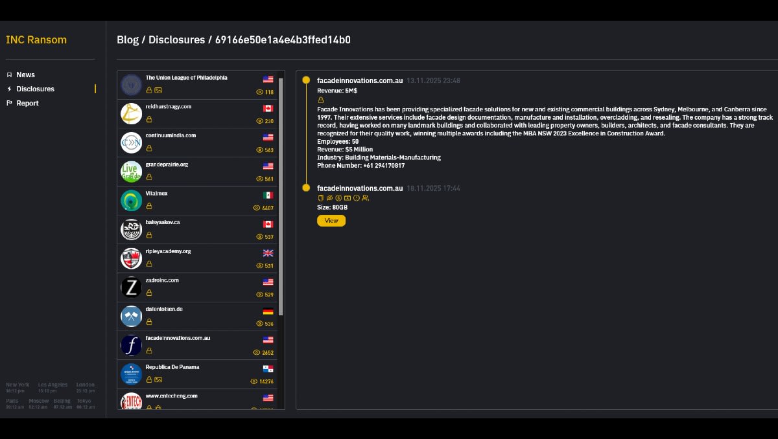Click the lock icon under The Union League of Philadelphia
778x439 pixels.
pos(149,90)
